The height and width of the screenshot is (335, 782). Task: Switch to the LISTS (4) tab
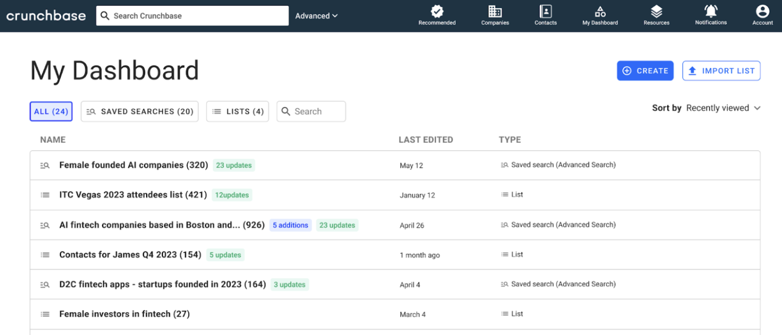click(237, 111)
